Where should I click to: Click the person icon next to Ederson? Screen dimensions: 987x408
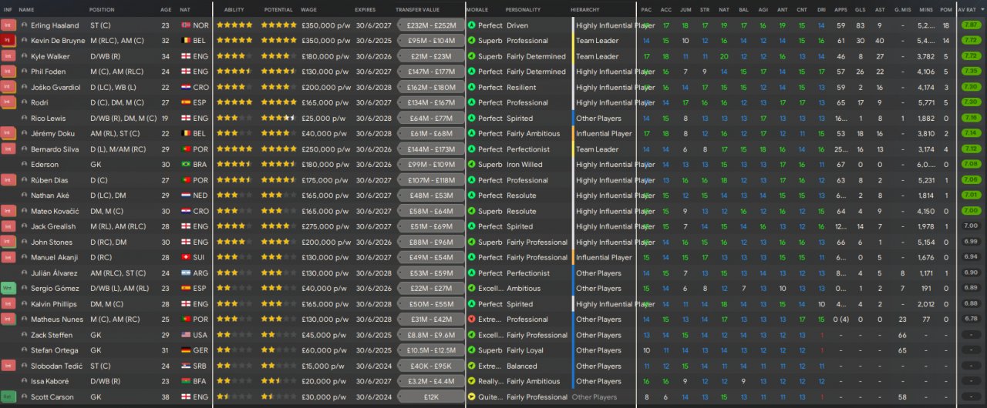click(x=25, y=165)
